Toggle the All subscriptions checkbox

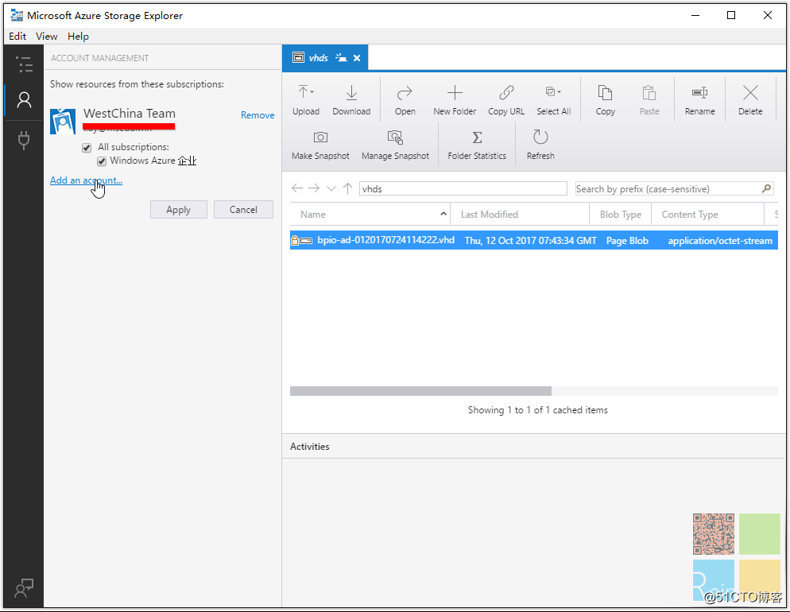tap(87, 148)
